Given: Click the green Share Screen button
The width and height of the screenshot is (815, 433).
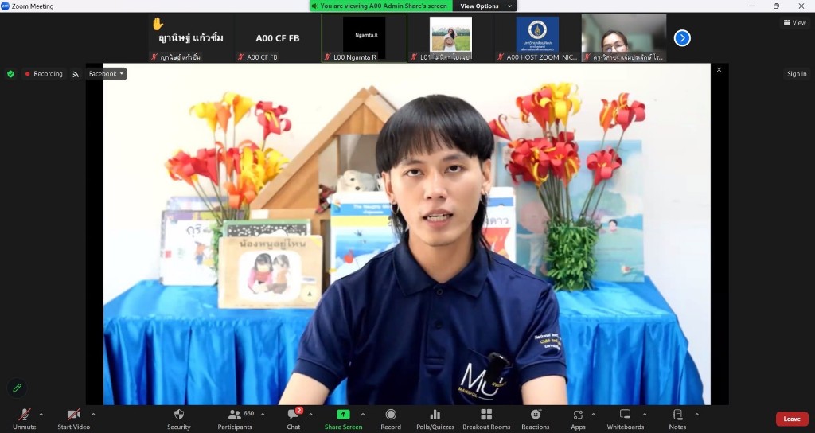Looking at the screenshot, I should pyautogui.click(x=343, y=419).
